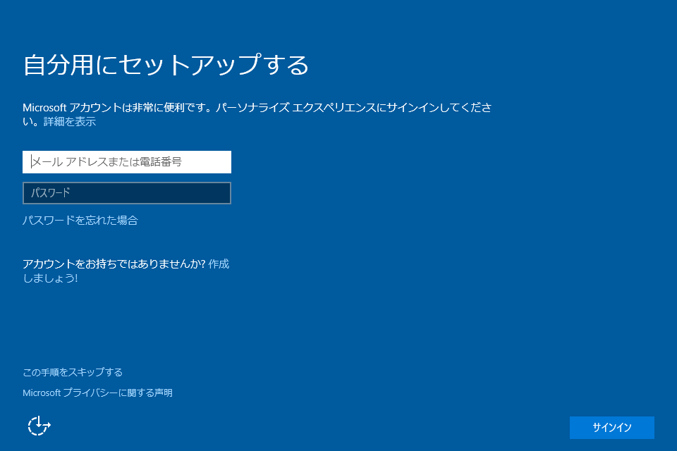Click 作成しましょう! create account link
This screenshot has height=451, width=677.
[x=219, y=264]
